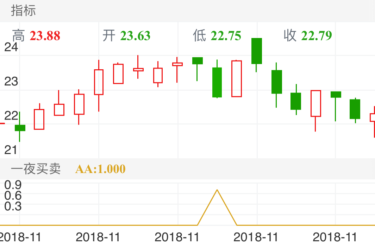This screenshot has height=249, width=375.
Task: Click the 高 23.88 high price readout
Action: 36,36
